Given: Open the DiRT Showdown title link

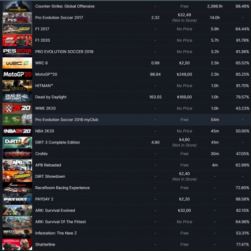Looking at the screenshot, I should click(50, 177).
